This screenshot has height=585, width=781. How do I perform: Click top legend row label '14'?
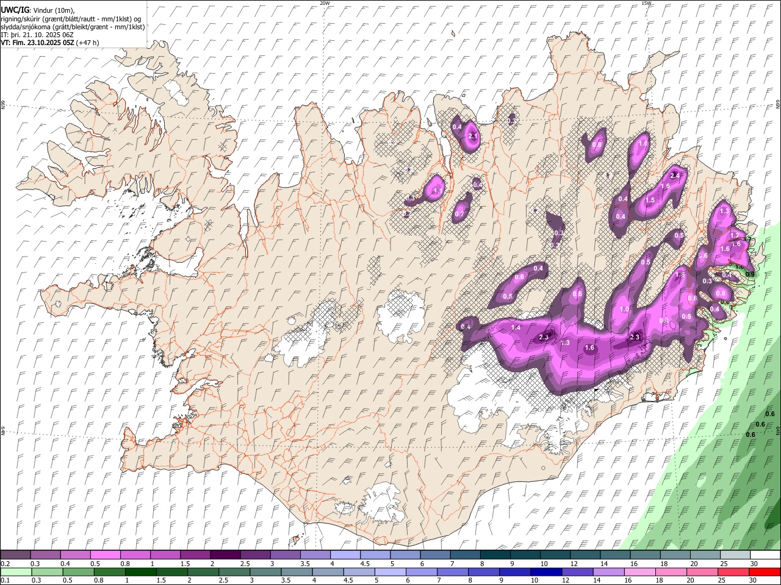point(604,564)
